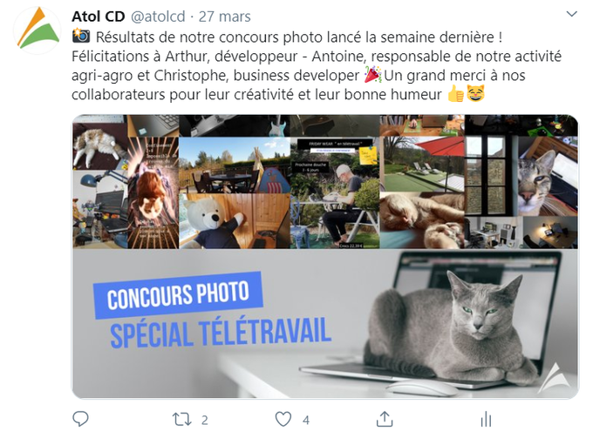Click the Atol CD profile avatar
The image size is (593, 438).
coord(37,30)
